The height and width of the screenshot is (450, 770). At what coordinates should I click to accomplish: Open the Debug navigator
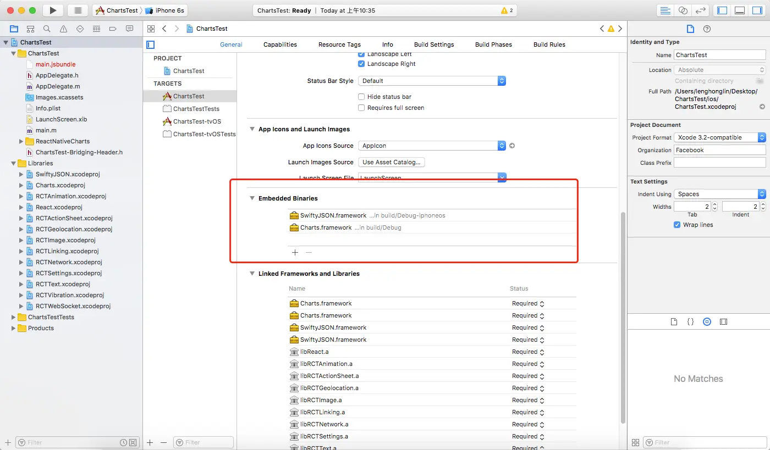[97, 29]
